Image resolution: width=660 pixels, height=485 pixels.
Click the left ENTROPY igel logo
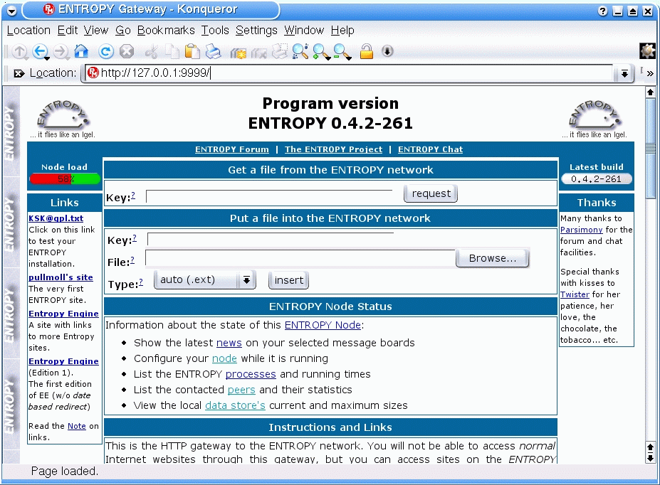(x=63, y=119)
